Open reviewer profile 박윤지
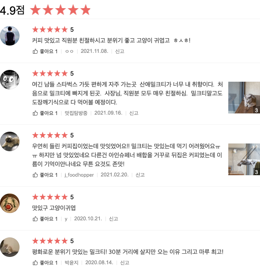Screen dimensions: 260x274 (71, 263)
